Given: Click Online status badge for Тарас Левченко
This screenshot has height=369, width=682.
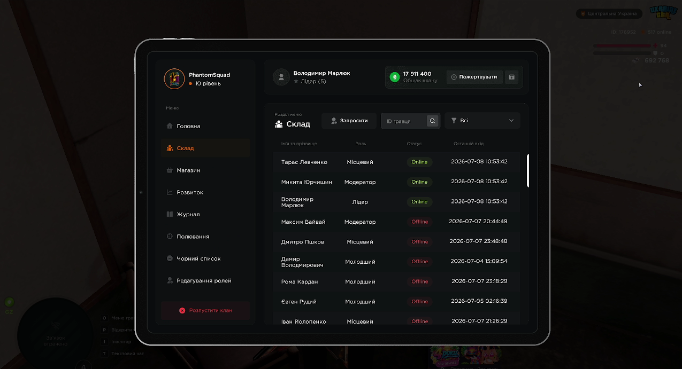Looking at the screenshot, I should [x=419, y=162].
